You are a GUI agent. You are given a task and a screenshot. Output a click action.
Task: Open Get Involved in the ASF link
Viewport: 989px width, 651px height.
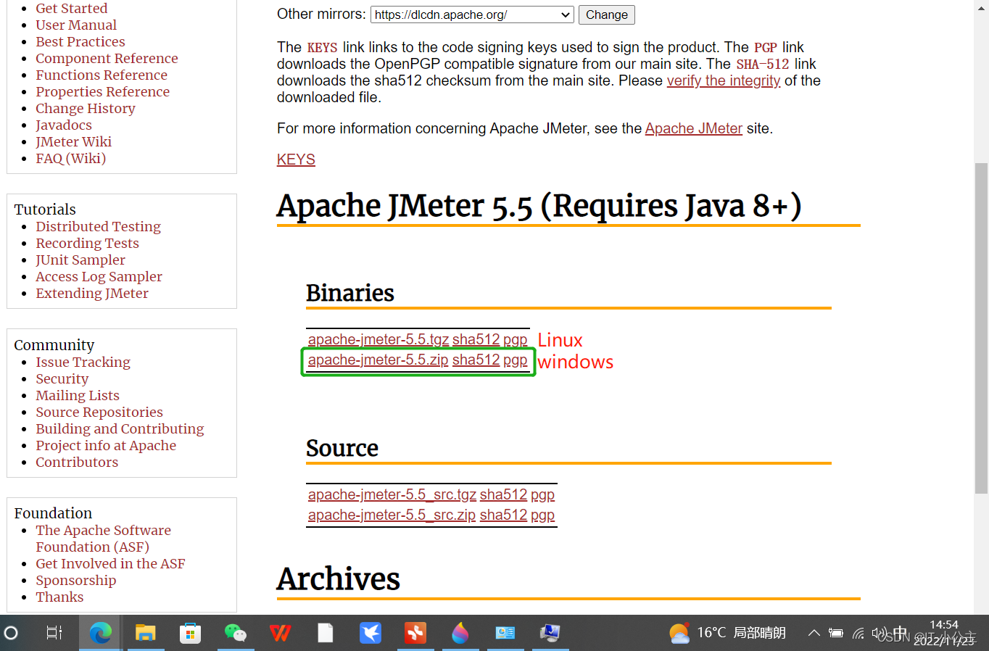[x=110, y=563]
